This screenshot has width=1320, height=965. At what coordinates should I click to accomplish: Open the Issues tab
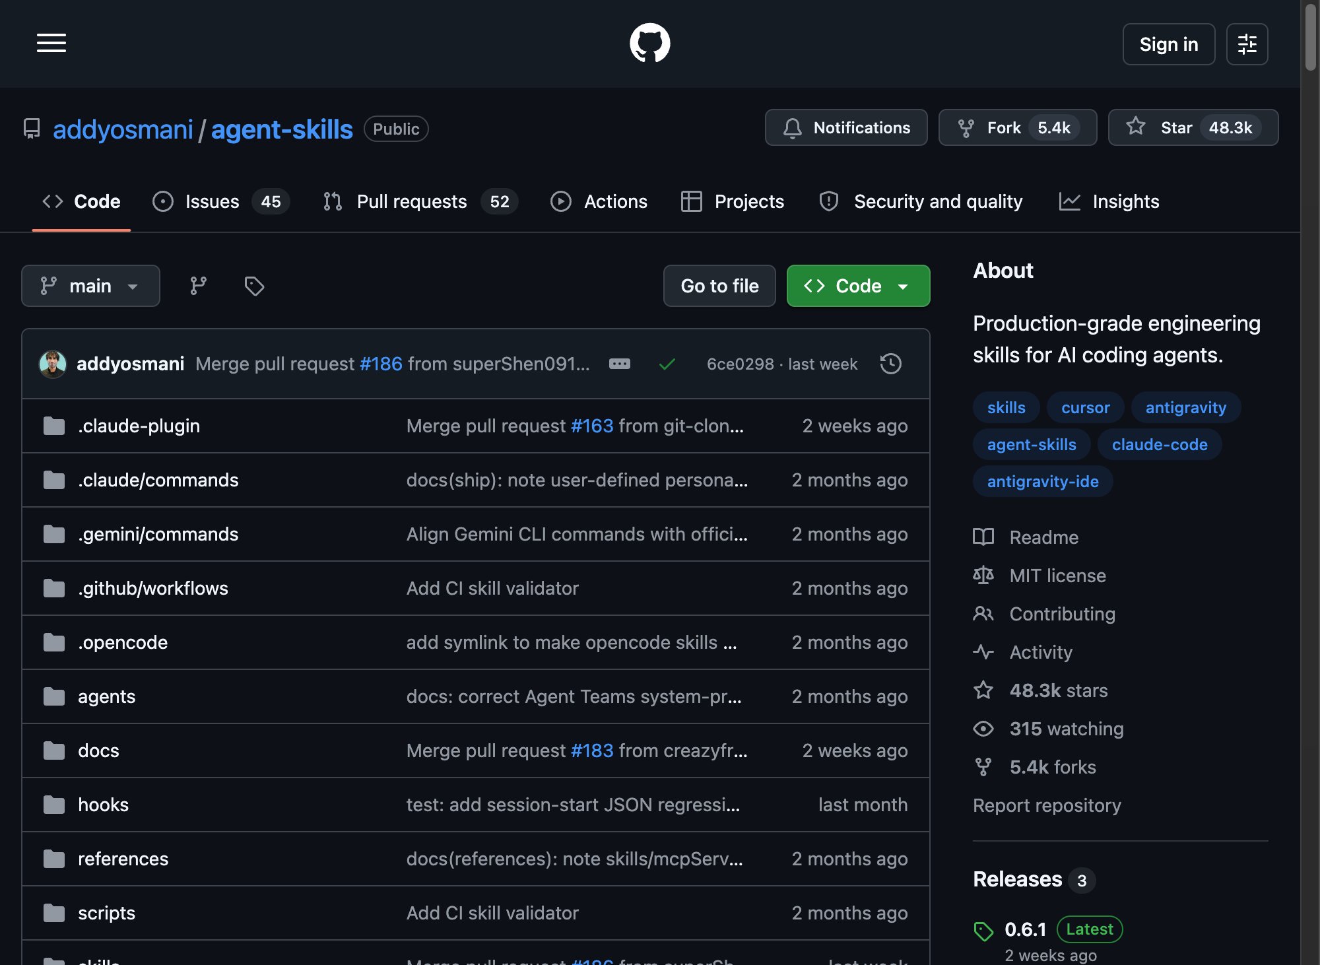[x=220, y=201]
